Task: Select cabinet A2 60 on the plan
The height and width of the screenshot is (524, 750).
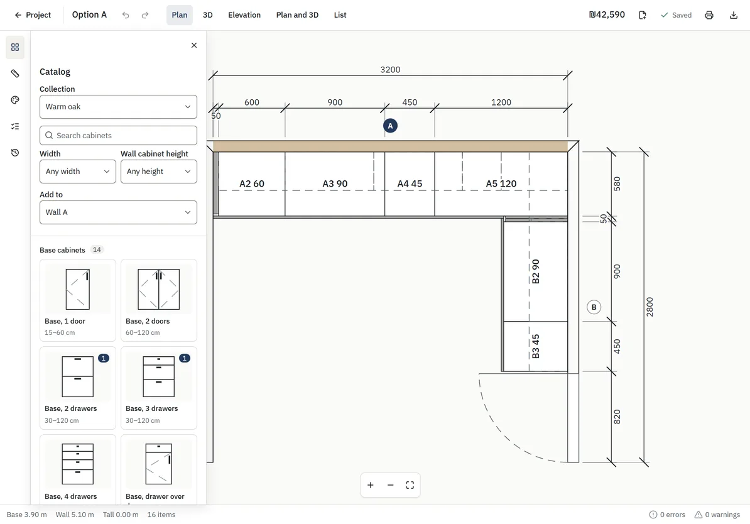Action: [252, 183]
